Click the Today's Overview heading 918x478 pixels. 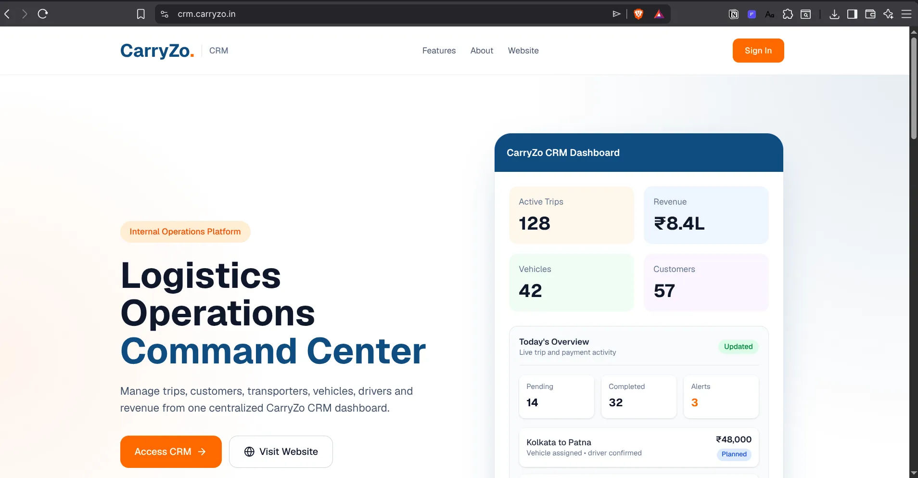click(554, 342)
